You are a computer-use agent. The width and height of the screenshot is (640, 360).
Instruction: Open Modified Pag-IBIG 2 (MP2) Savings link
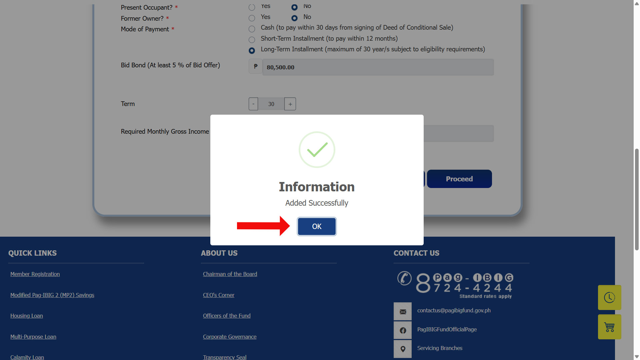click(x=52, y=295)
